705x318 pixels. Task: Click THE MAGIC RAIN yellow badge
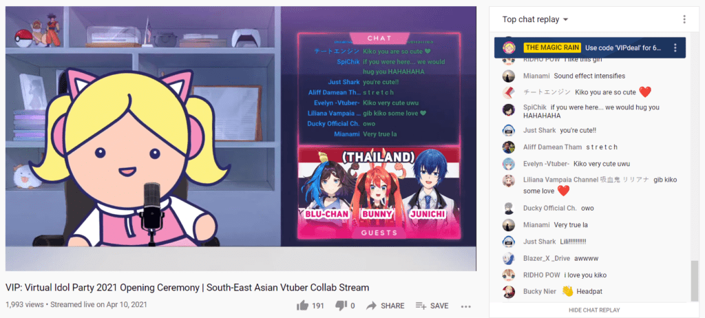[x=552, y=47]
